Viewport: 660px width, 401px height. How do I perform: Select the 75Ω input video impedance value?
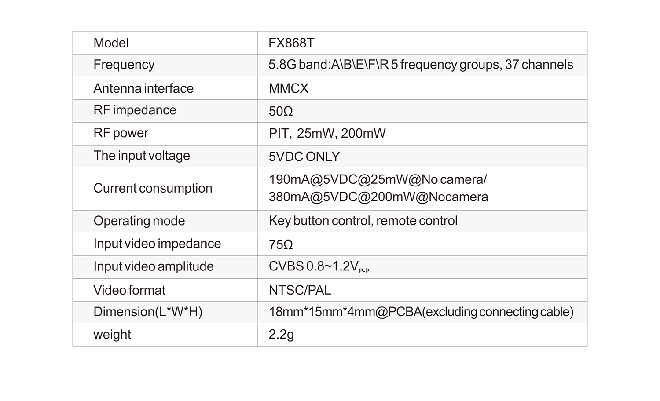click(281, 244)
